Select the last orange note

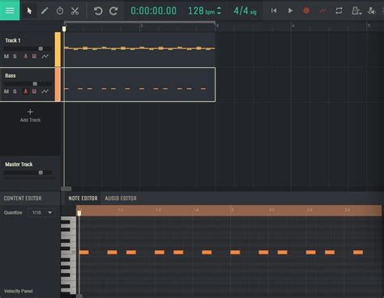pos(358,253)
